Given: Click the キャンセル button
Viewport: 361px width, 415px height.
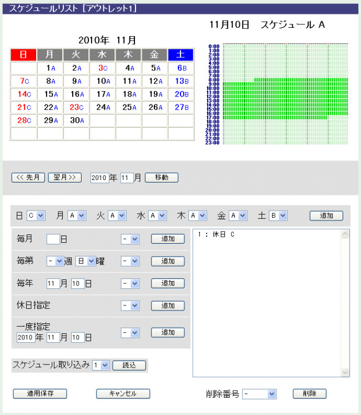Looking at the screenshot, I should 123,394.
